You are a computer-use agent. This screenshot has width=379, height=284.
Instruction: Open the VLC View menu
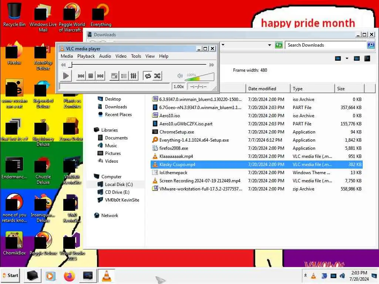tap(150, 56)
